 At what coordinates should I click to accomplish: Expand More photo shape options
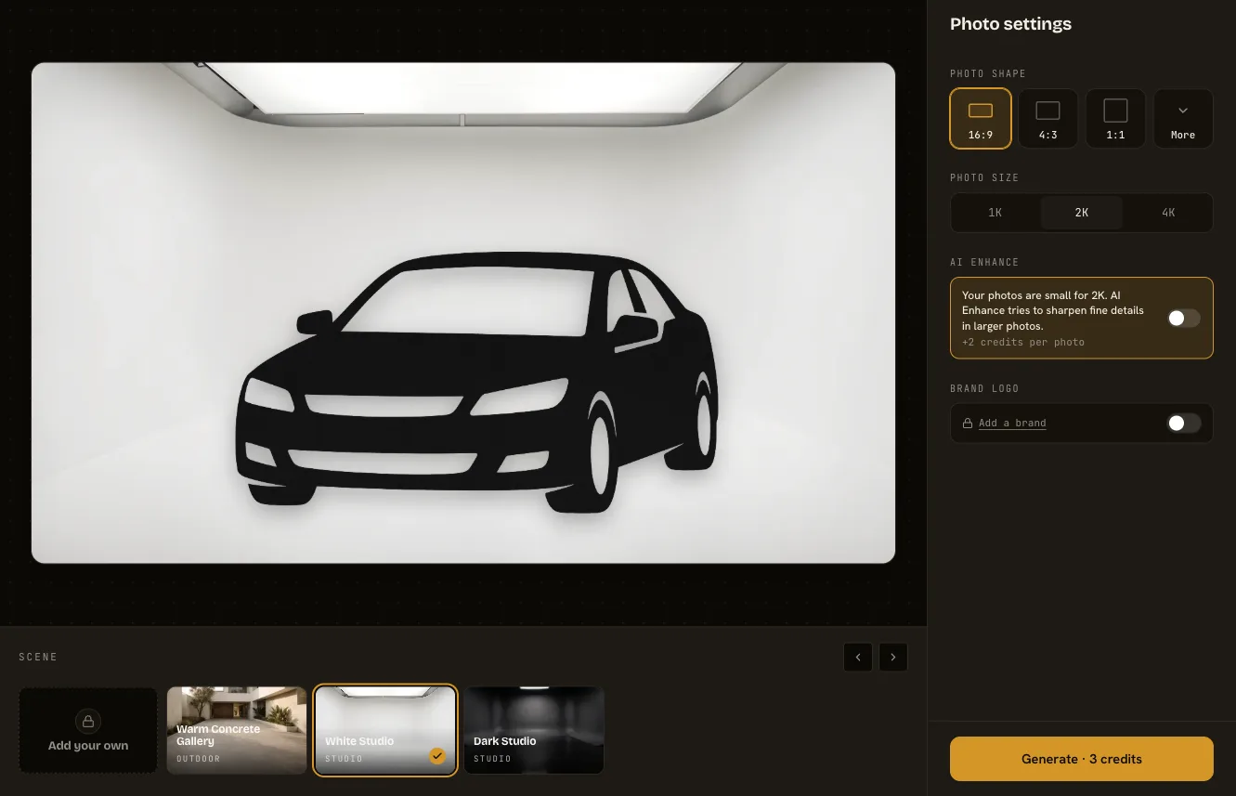1183,119
